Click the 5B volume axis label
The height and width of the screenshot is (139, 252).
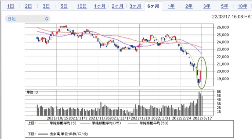pyautogui.click(x=219, y=95)
